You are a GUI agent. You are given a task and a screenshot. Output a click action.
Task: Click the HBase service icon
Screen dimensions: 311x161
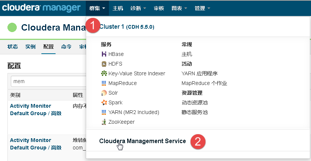[x=104, y=54]
